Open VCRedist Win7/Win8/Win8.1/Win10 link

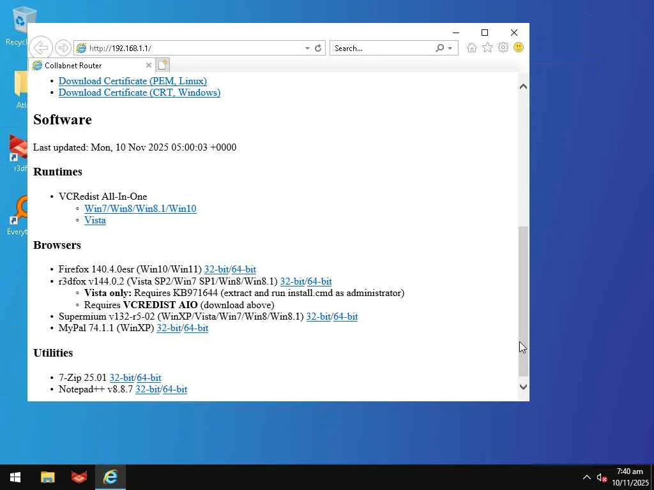pos(140,209)
